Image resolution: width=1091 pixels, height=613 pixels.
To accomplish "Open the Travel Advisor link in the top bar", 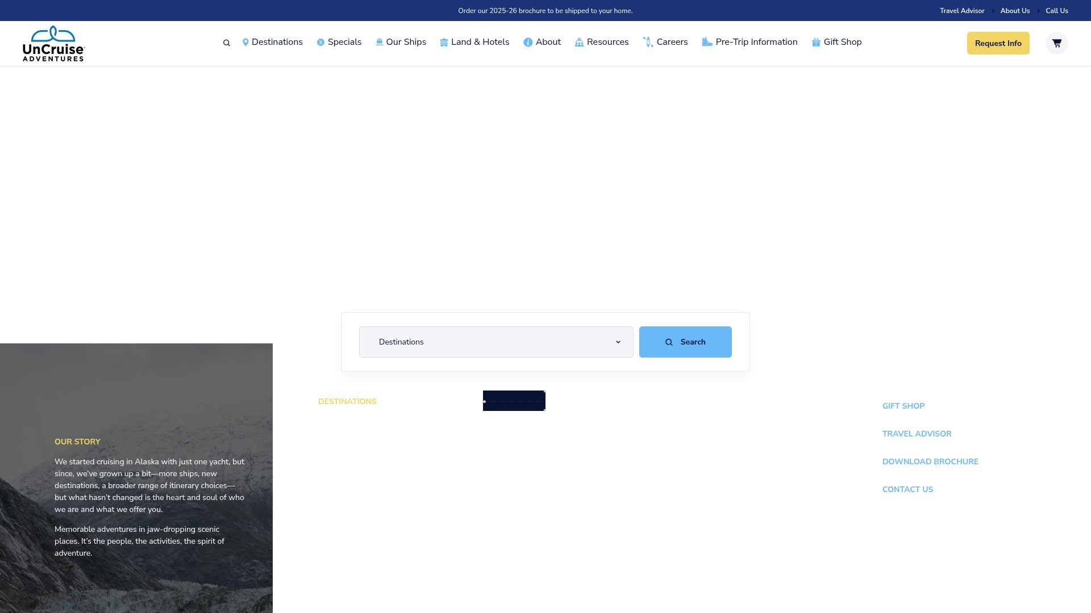I will click(962, 11).
